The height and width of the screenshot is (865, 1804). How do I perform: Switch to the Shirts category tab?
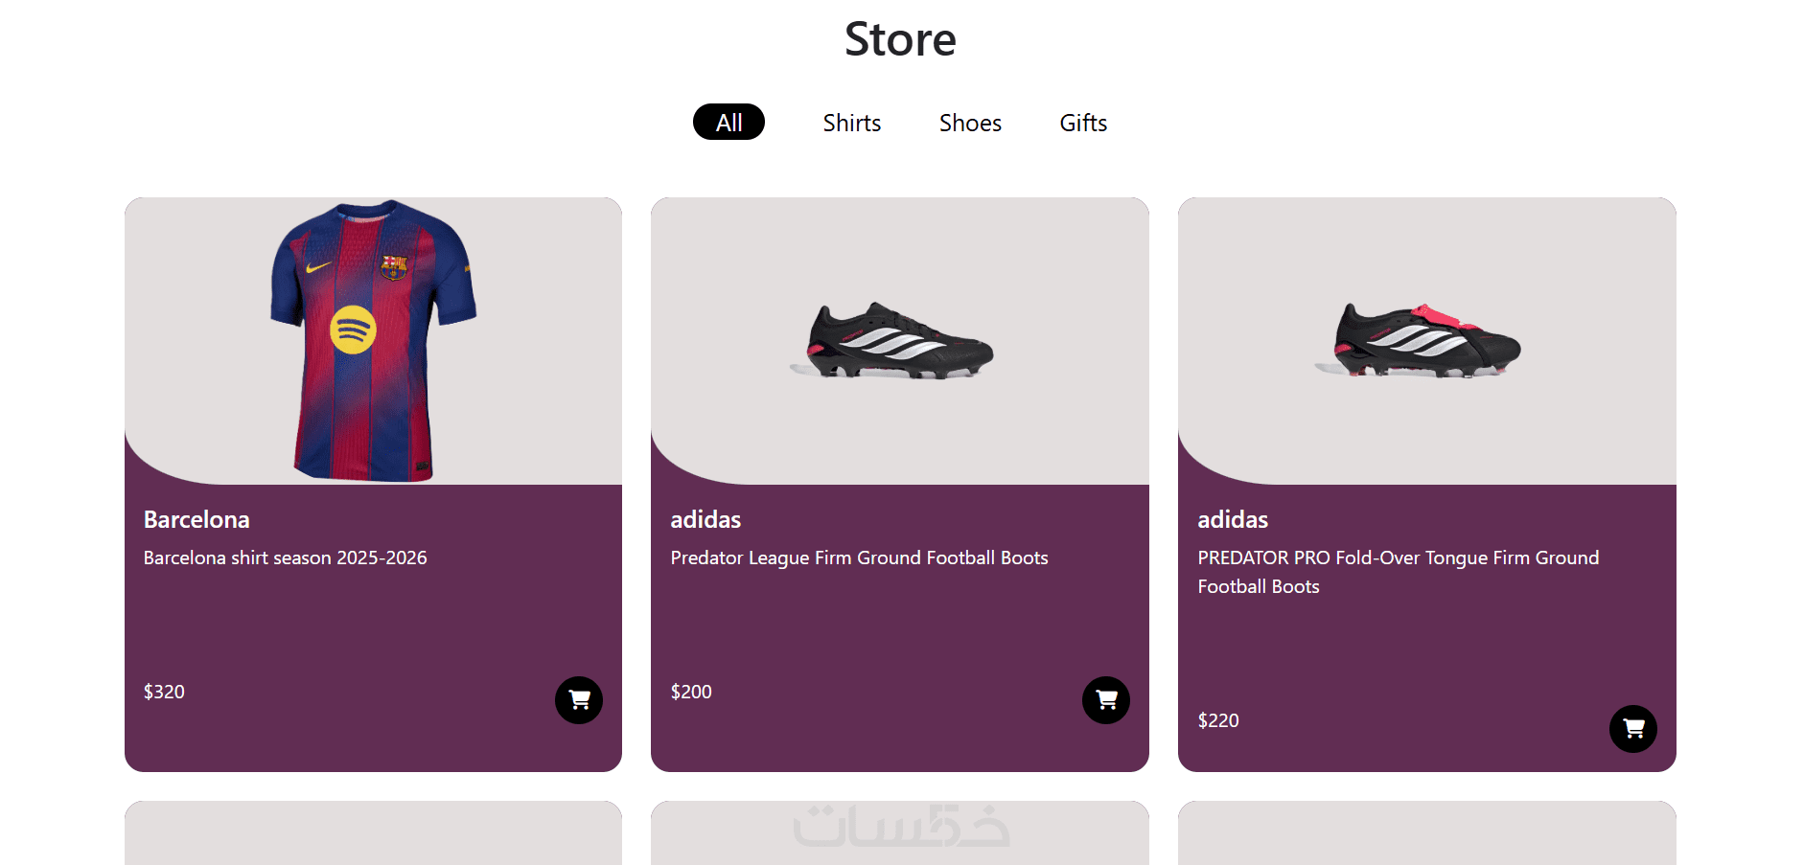(851, 123)
